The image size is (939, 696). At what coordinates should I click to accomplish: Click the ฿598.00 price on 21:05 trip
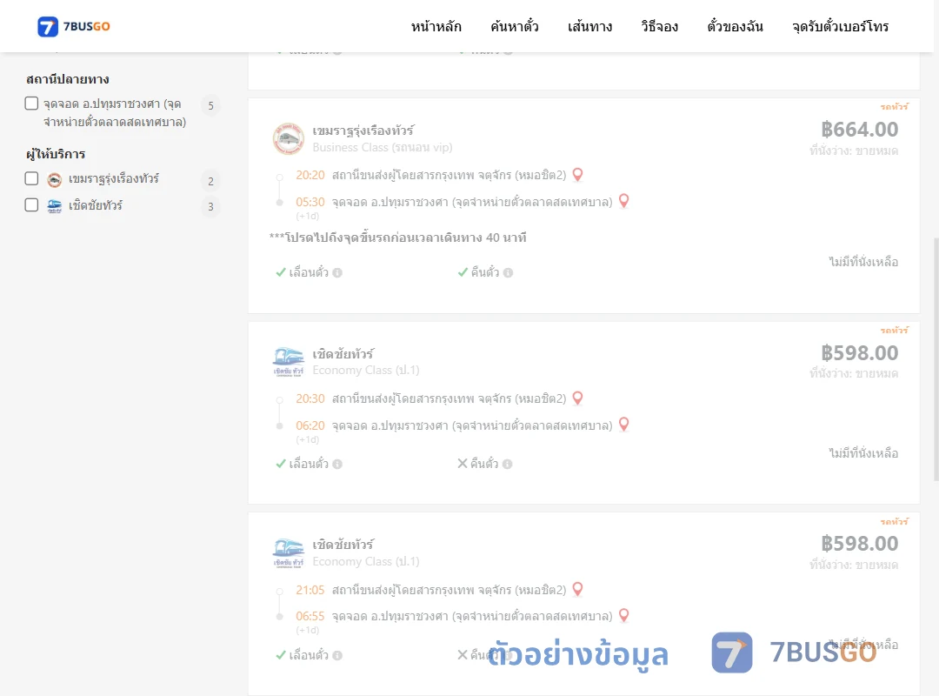click(x=859, y=544)
